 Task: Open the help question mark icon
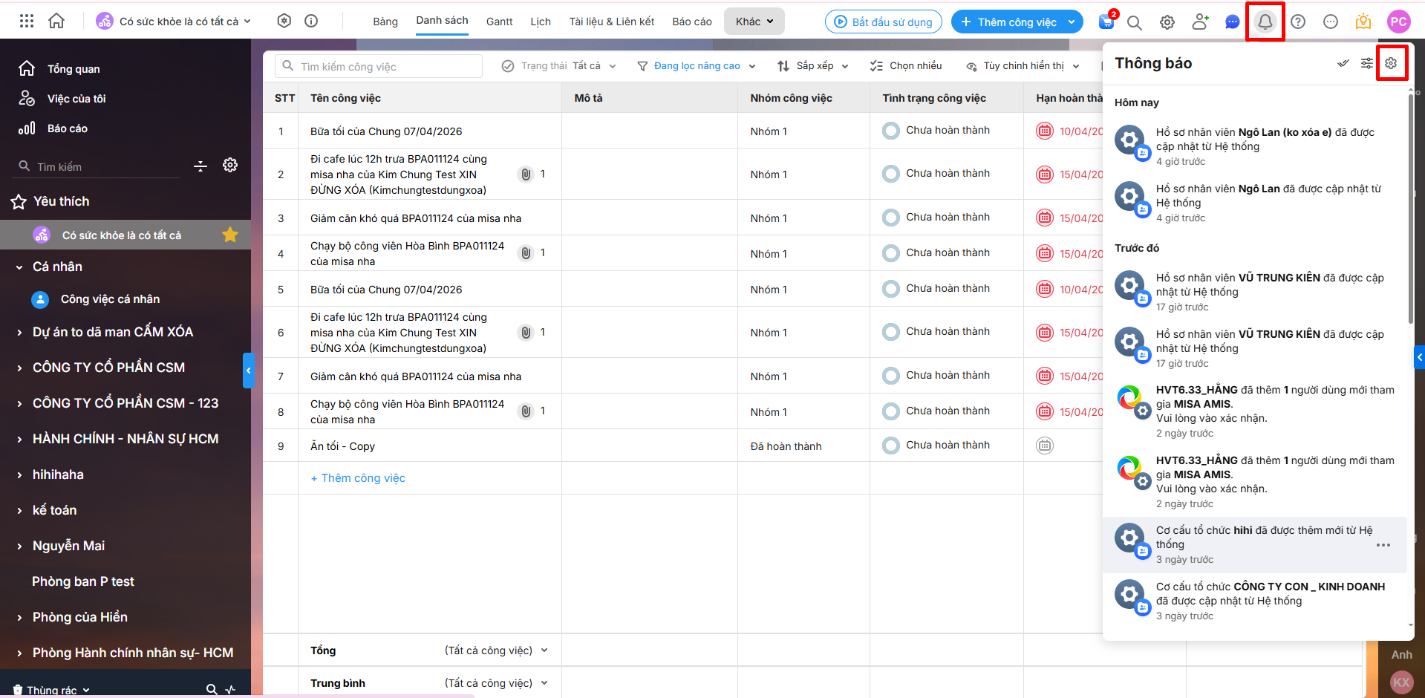click(x=1298, y=22)
